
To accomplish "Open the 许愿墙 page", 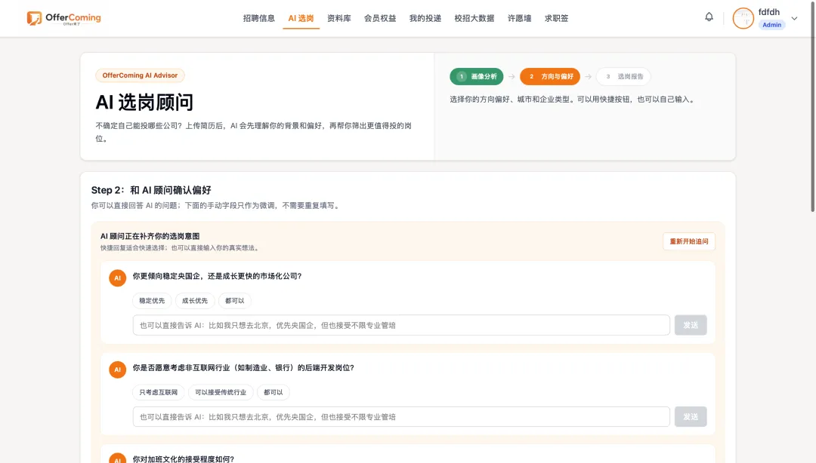I will coord(519,18).
